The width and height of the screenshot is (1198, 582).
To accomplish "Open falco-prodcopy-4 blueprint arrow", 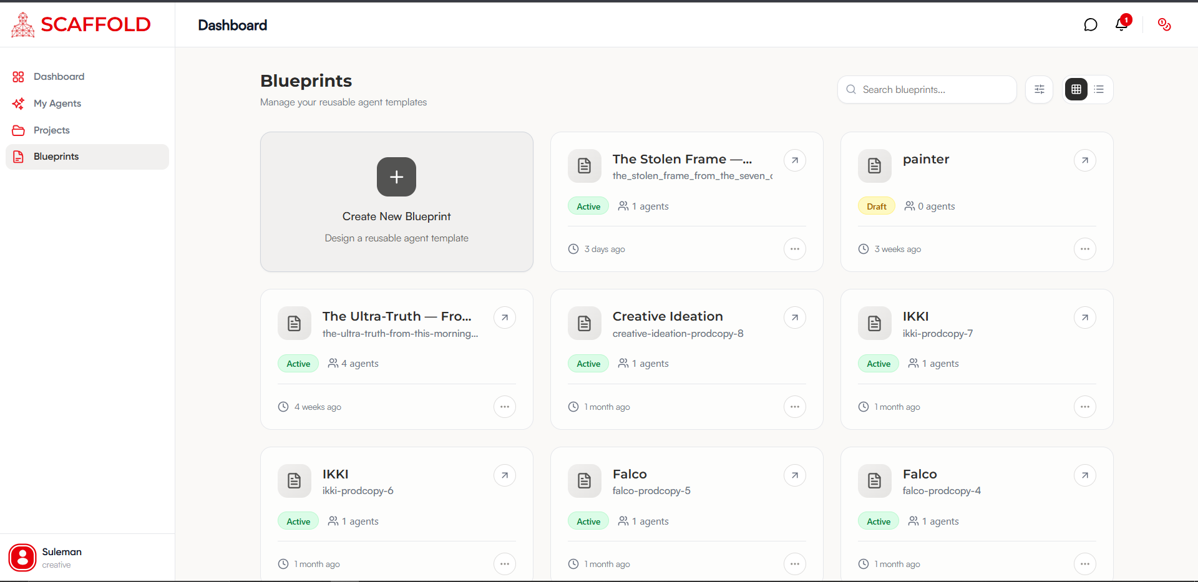I will point(1085,475).
